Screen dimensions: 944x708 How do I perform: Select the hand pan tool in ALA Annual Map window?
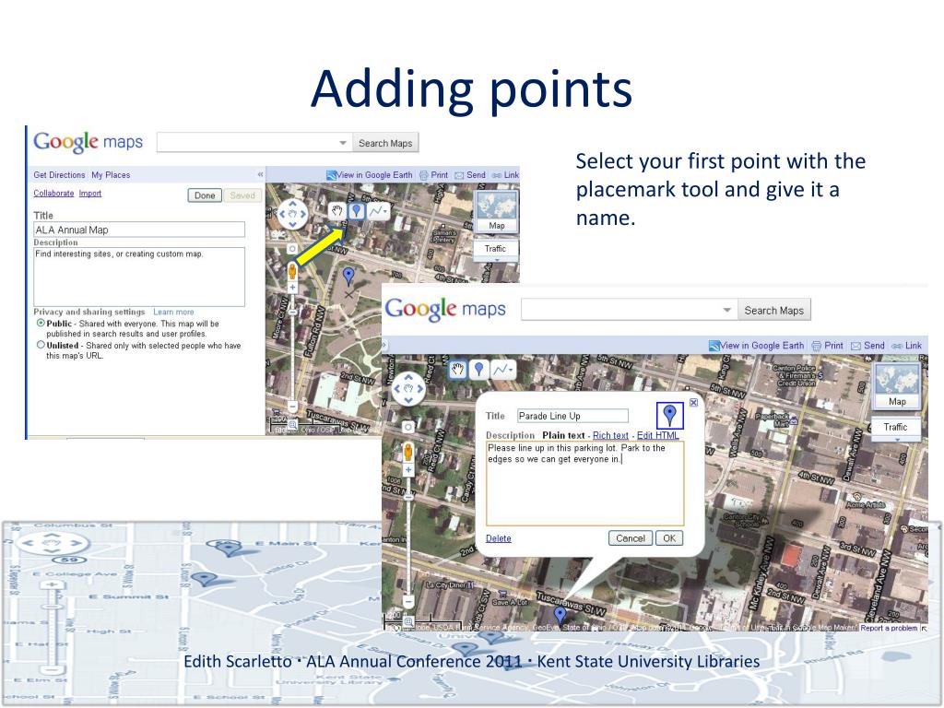point(336,211)
